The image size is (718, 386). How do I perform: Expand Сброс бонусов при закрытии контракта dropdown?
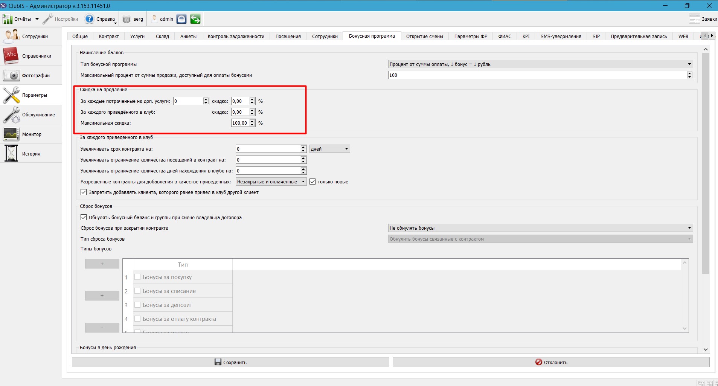pyautogui.click(x=540, y=228)
